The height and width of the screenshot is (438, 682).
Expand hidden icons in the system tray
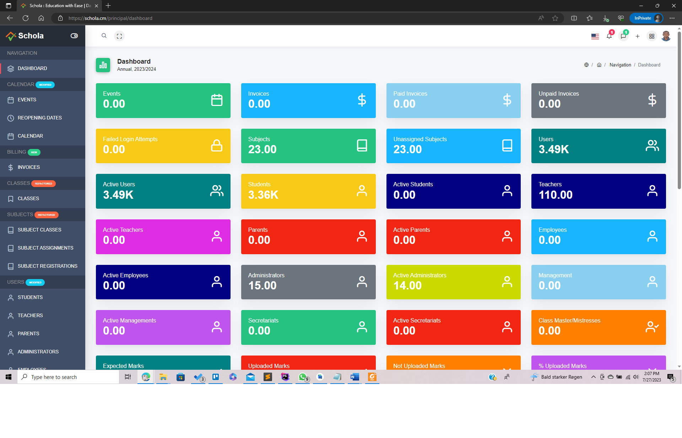coord(593,377)
